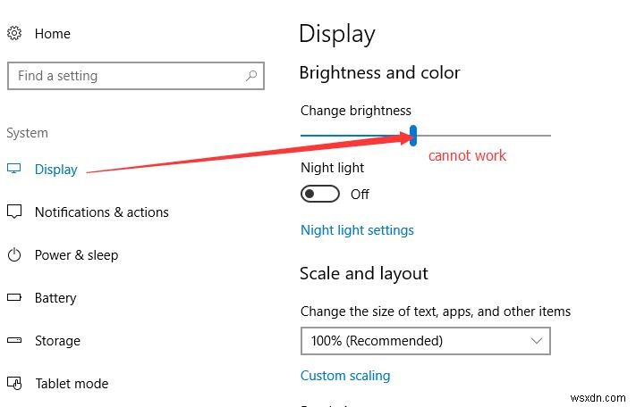Open the 100% (Recommended) scale dropdown
Viewport: 636px width, 407px height.
click(425, 340)
